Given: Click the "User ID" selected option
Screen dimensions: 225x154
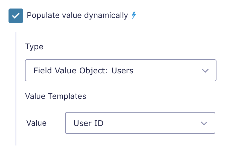Looking at the screenshot, I should [x=88, y=123].
